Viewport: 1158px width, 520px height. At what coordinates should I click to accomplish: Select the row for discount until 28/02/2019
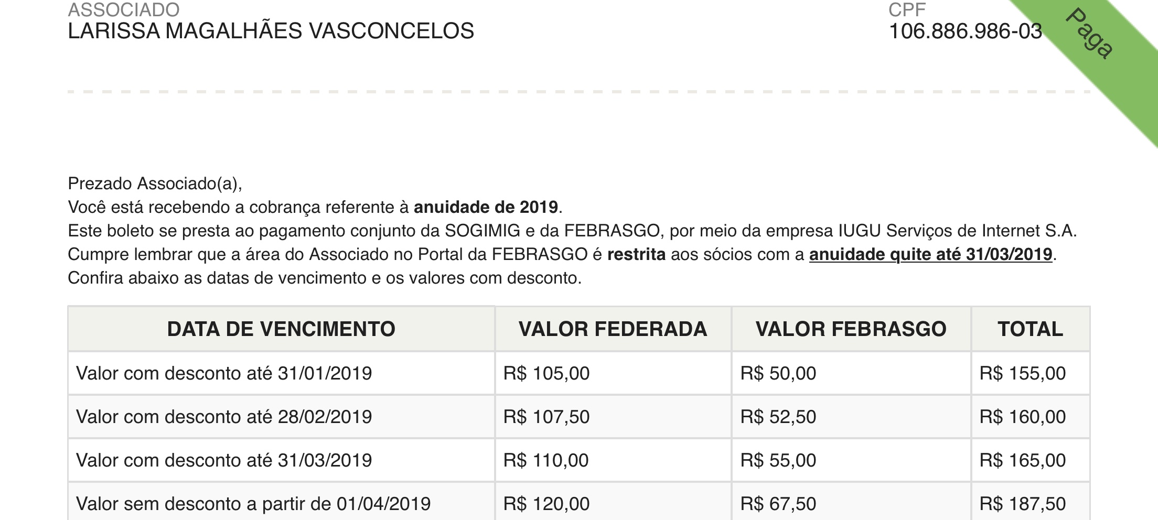pos(224,417)
